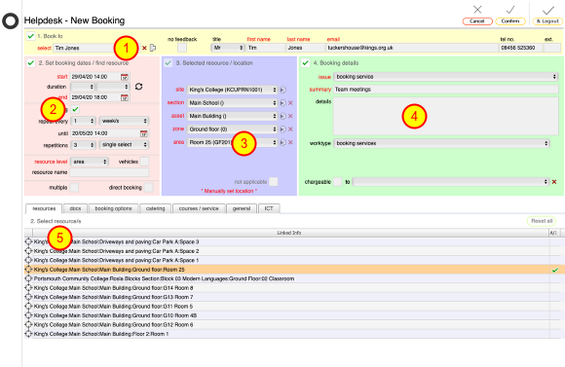This screenshot has height=367, width=565.
Task: Click arrow icon next to section field
Action: pos(282,103)
